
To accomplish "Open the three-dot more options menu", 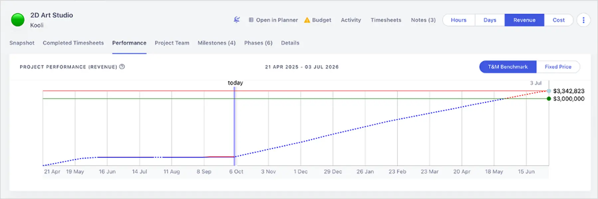I will 583,20.
